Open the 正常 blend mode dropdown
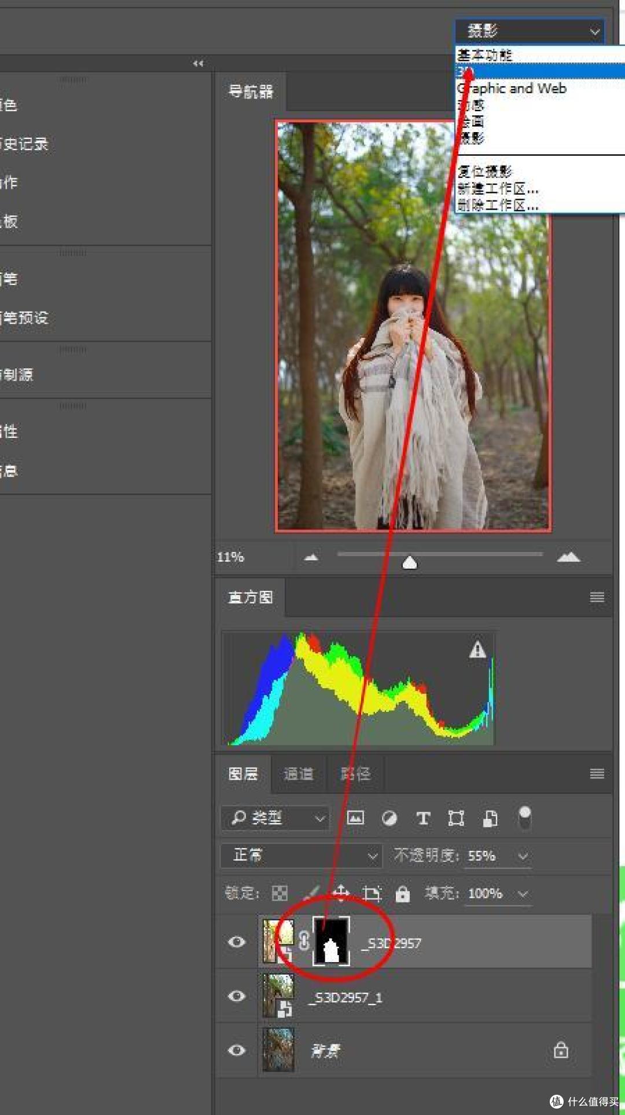This screenshot has height=1115, width=625. [x=301, y=856]
